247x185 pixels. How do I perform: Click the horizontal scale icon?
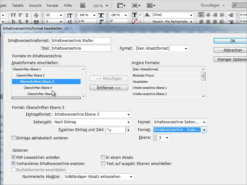pyautogui.click(x=101, y=15)
